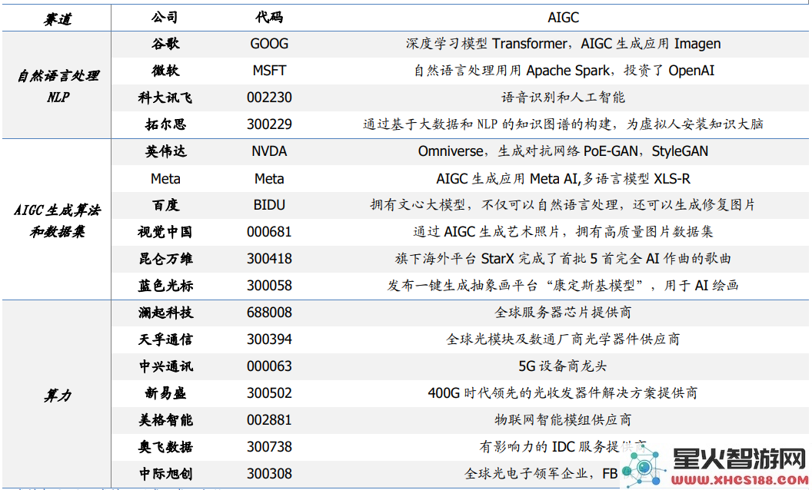Click the 文心大模型 description for 百度
The image size is (812, 490).
[x=562, y=205]
